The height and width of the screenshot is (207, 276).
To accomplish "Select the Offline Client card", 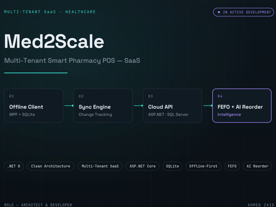I will pyautogui.click(x=34, y=106).
